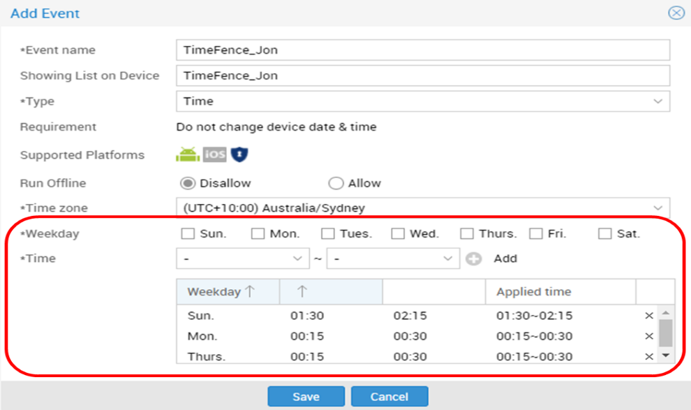Click the iOS platform icon
The width and height of the screenshot is (691, 410).
coord(214,154)
